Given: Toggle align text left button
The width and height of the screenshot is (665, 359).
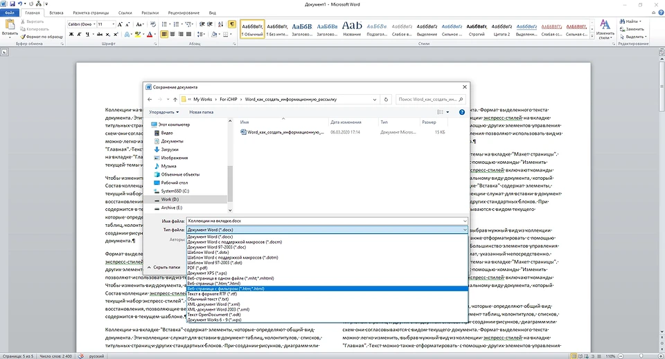Looking at the screenshot, I should click(164, 34).
